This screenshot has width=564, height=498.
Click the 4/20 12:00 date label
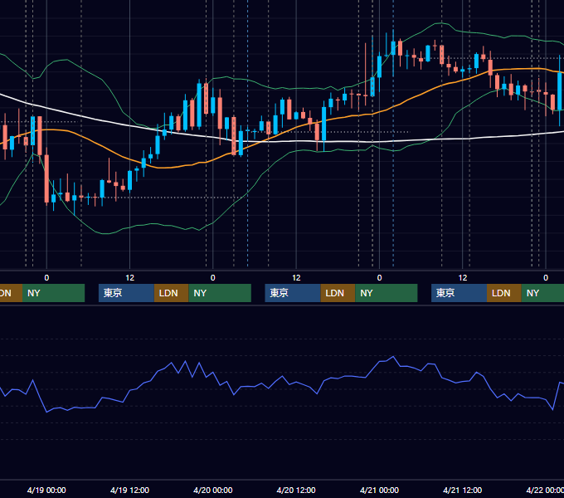296,490
